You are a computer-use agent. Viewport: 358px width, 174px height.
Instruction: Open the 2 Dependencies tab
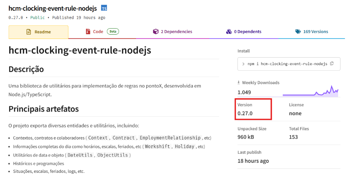[176, 32]
